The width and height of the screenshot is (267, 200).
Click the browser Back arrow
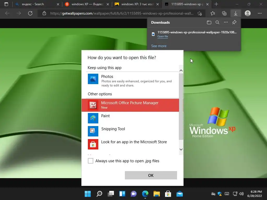pyautogui.click(x=7, y=13)
